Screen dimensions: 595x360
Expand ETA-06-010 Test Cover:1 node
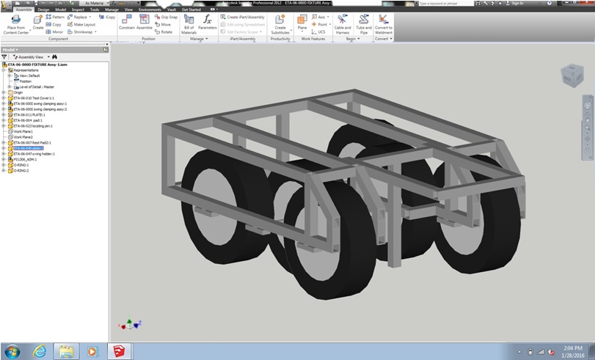pyautogui.click(x=4, y=98)
